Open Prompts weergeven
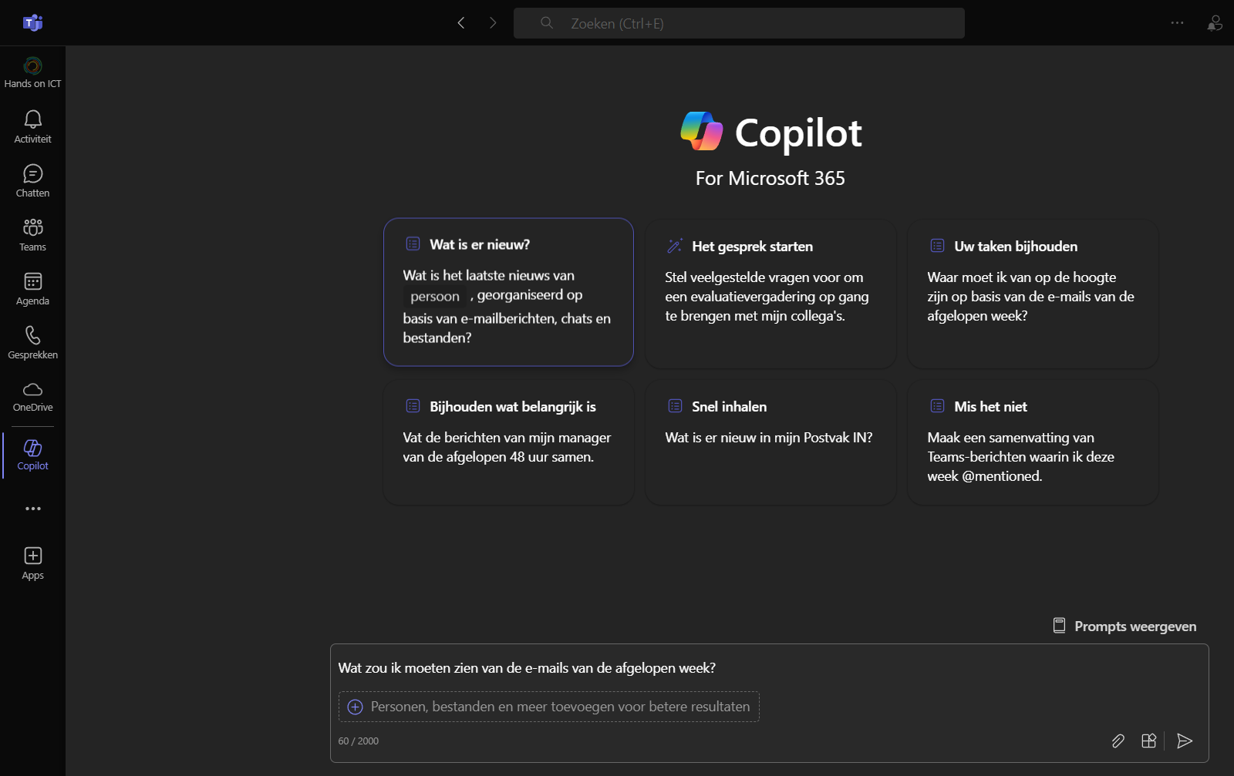 [x=1124, y=626]
